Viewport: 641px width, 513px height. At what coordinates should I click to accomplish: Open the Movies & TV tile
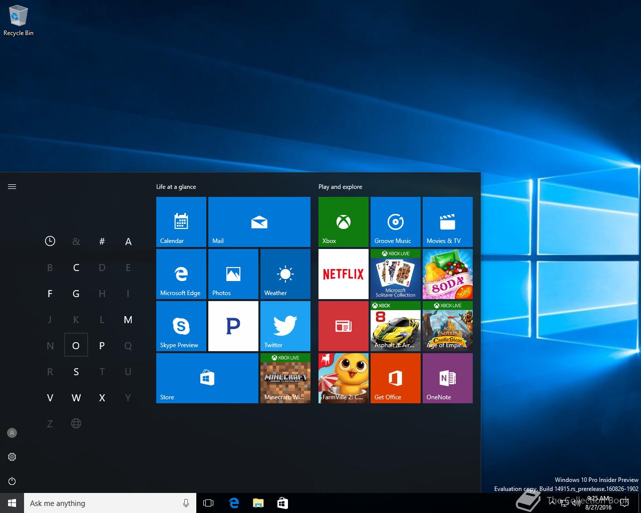448,221
